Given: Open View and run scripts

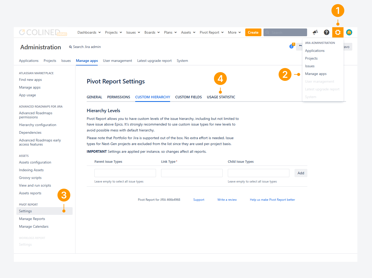Looking at the screenshot, I should pyautogui.click(x=35, y=185).
